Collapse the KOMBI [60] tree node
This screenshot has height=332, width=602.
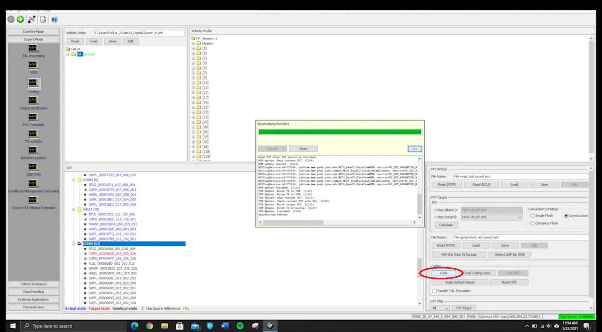74,244
